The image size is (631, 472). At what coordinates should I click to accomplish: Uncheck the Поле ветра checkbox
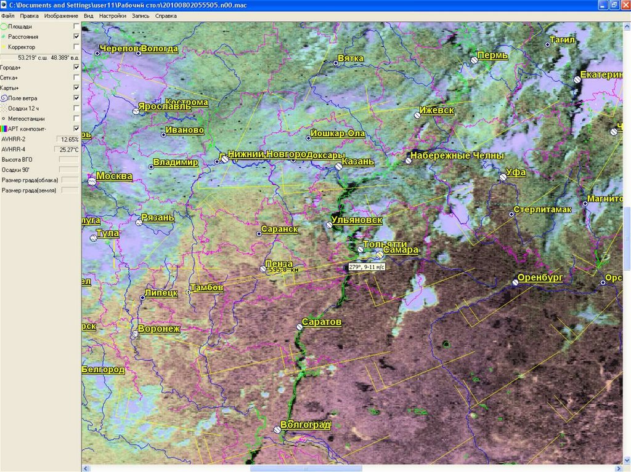76,98
